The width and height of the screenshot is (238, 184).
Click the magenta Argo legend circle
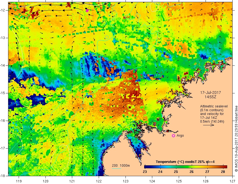[173, 136]
